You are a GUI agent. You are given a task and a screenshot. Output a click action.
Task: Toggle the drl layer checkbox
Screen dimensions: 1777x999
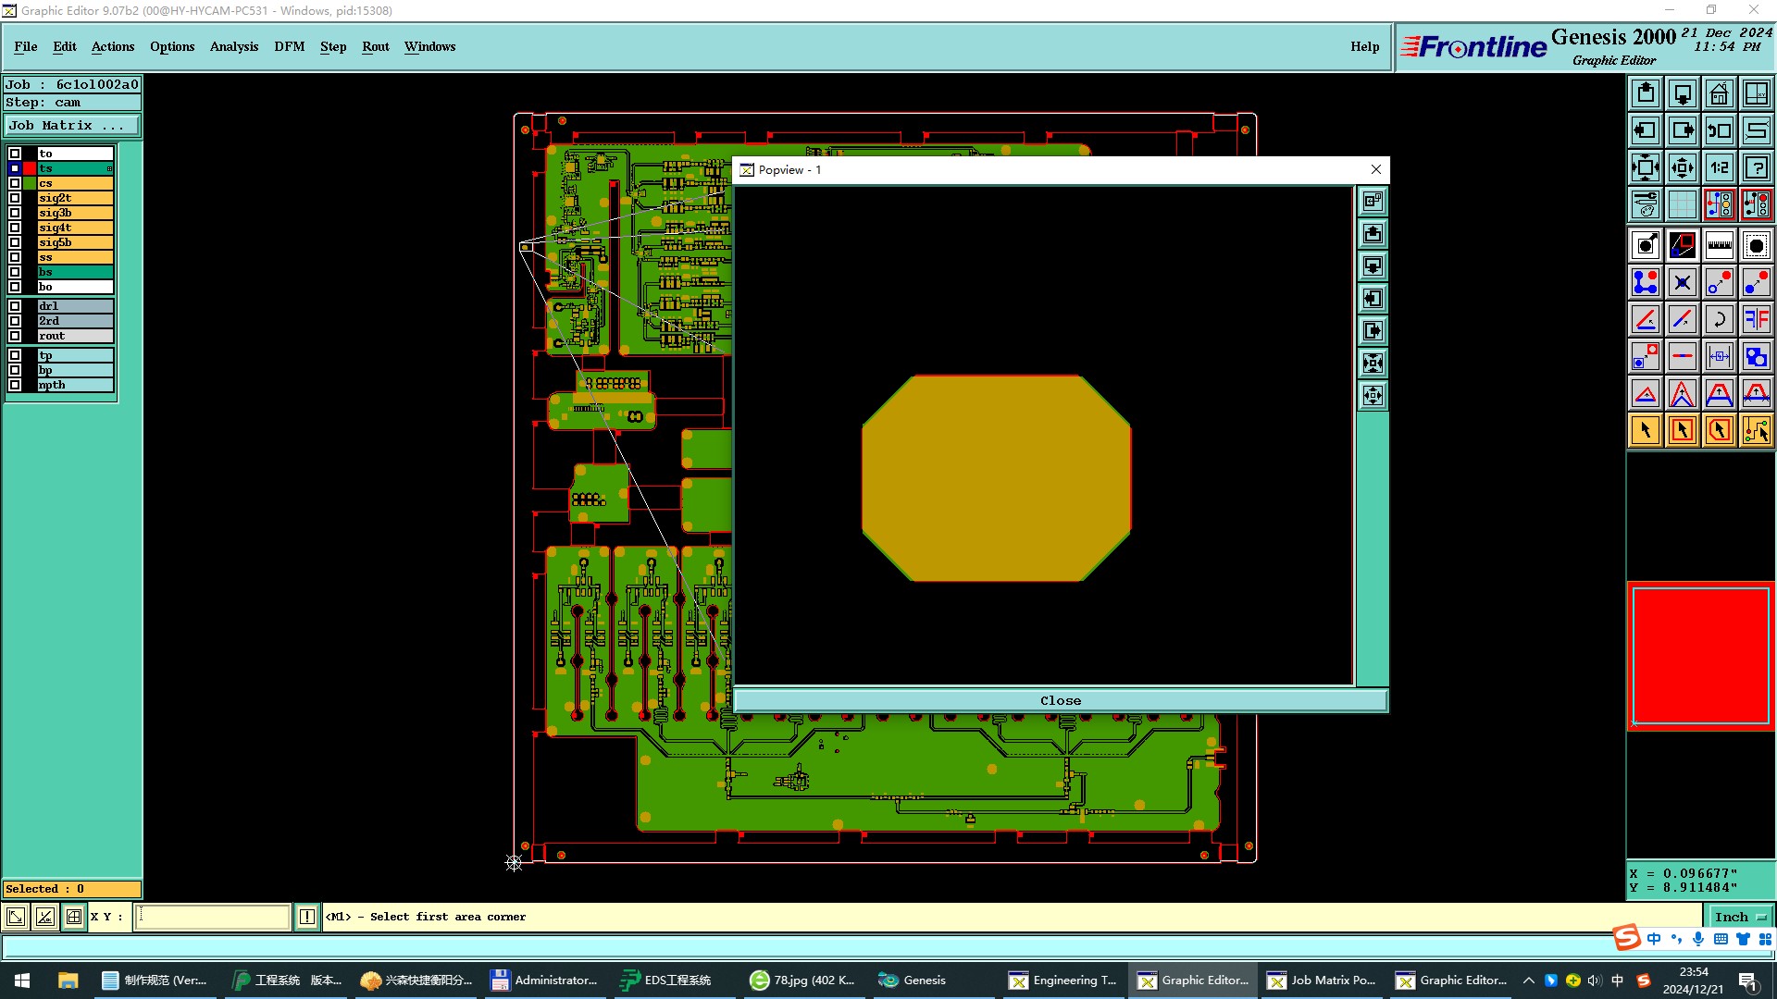[15, 306]
